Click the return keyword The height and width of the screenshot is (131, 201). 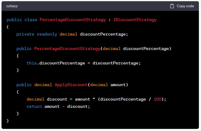[34, 107]
